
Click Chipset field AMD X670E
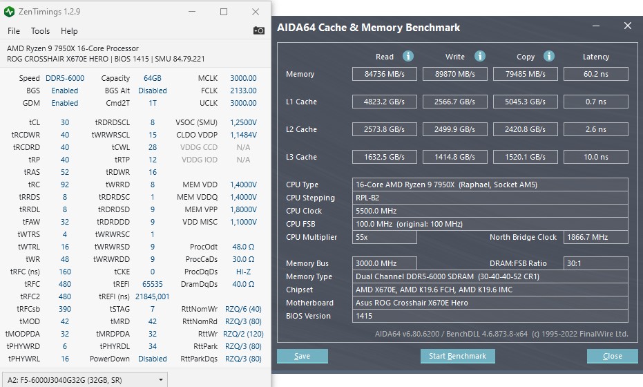(x=490, y=290)
